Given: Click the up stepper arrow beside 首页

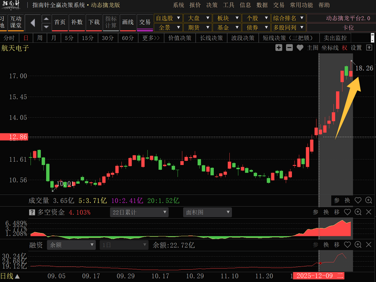Looking at the screenshot, I should [46, 19].
